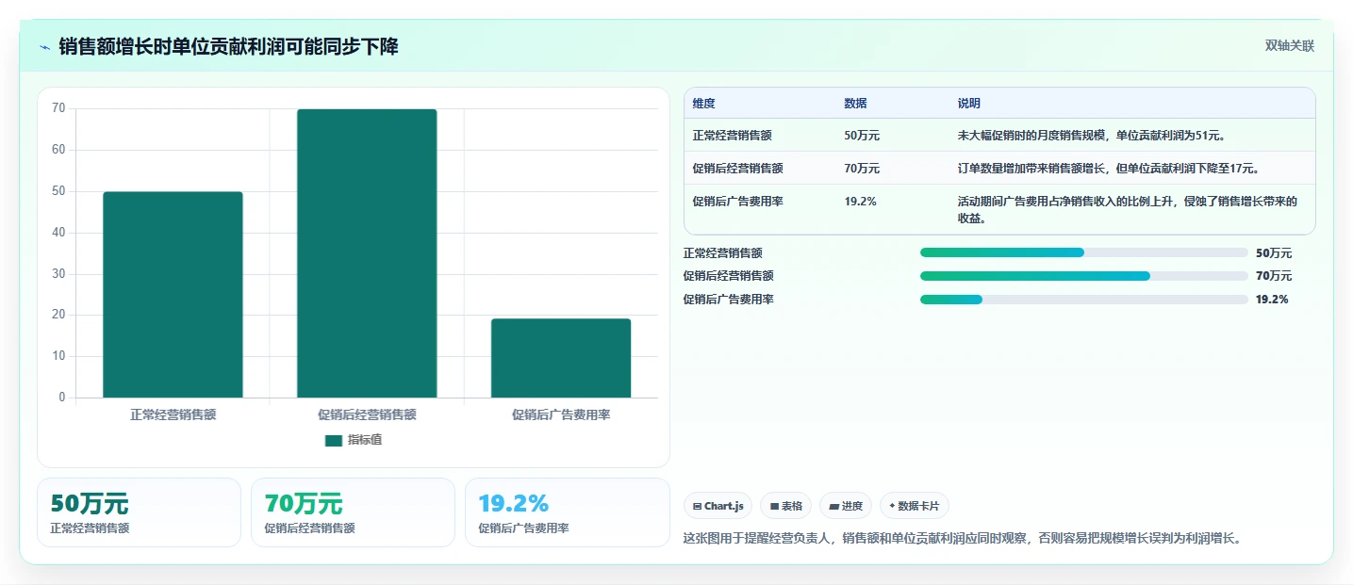The width and height of the screenshot is (1353, 585).
Task: Click the lightning icon beside the card title
Action: [x=45, y=47]
